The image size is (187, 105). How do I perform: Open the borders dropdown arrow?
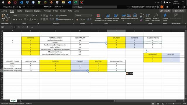point(27,20)
